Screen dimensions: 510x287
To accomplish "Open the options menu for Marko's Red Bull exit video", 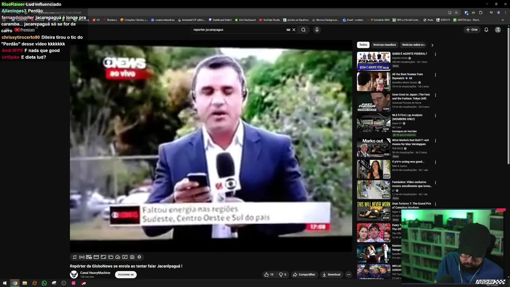I will tap(435, 141).
